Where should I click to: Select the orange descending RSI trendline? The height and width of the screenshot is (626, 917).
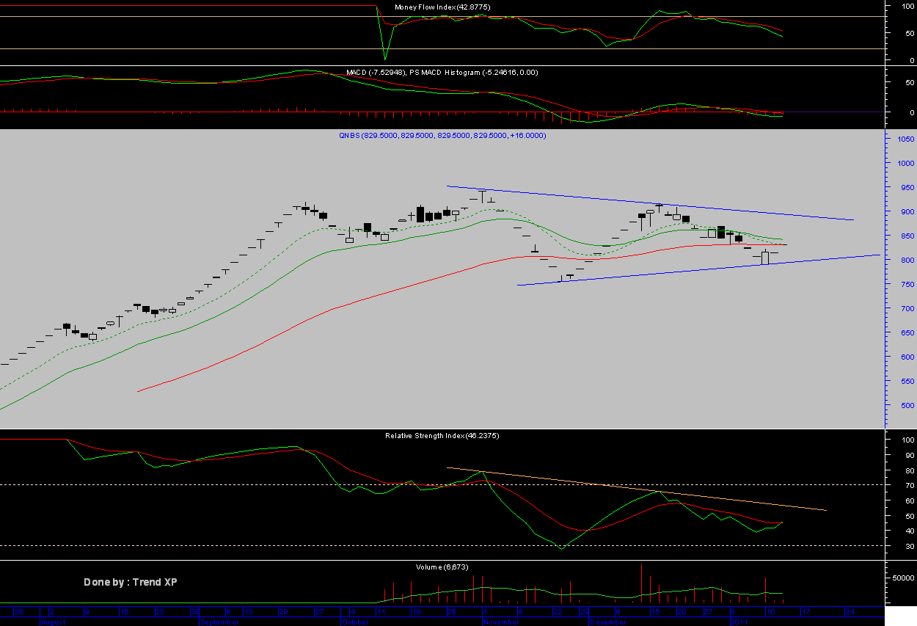click(x=636, y=489)
